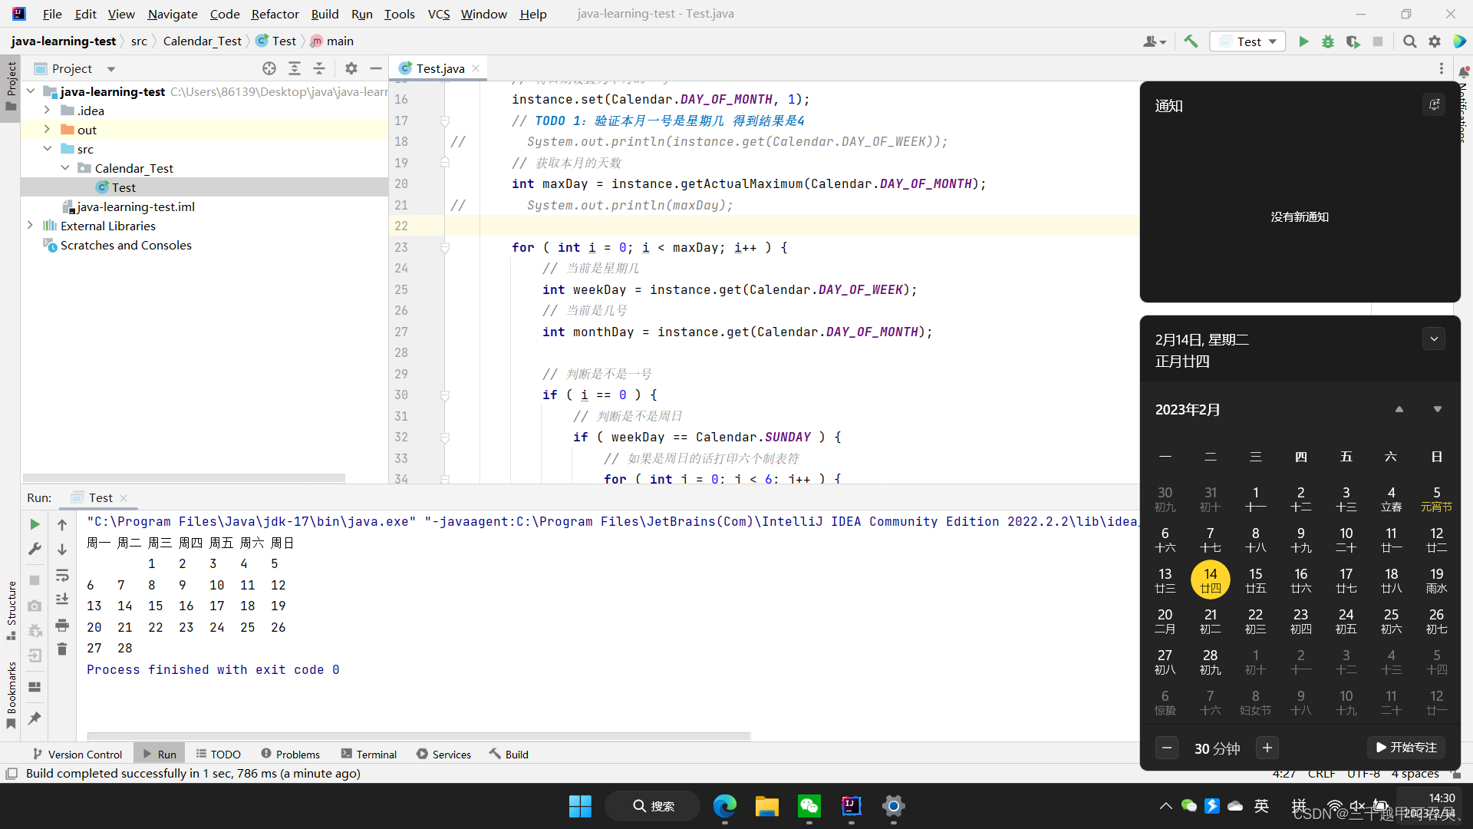Open the File menu
Screen dimensions: 1473x829
pyautogui.click(x=52, y=14)
